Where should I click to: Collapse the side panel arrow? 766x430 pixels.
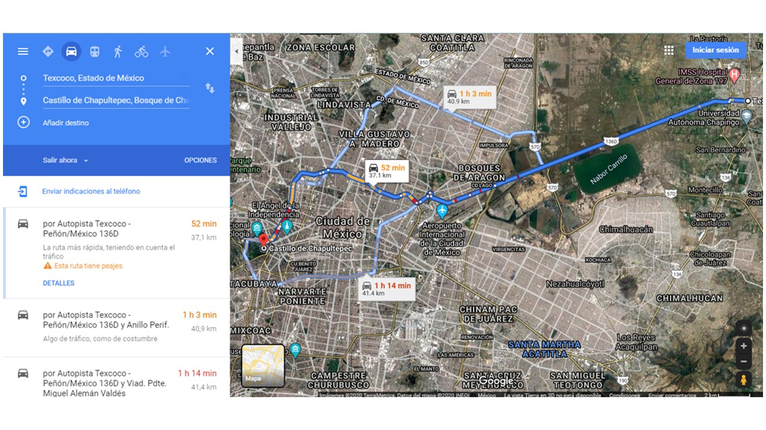(x=236, y=51)
